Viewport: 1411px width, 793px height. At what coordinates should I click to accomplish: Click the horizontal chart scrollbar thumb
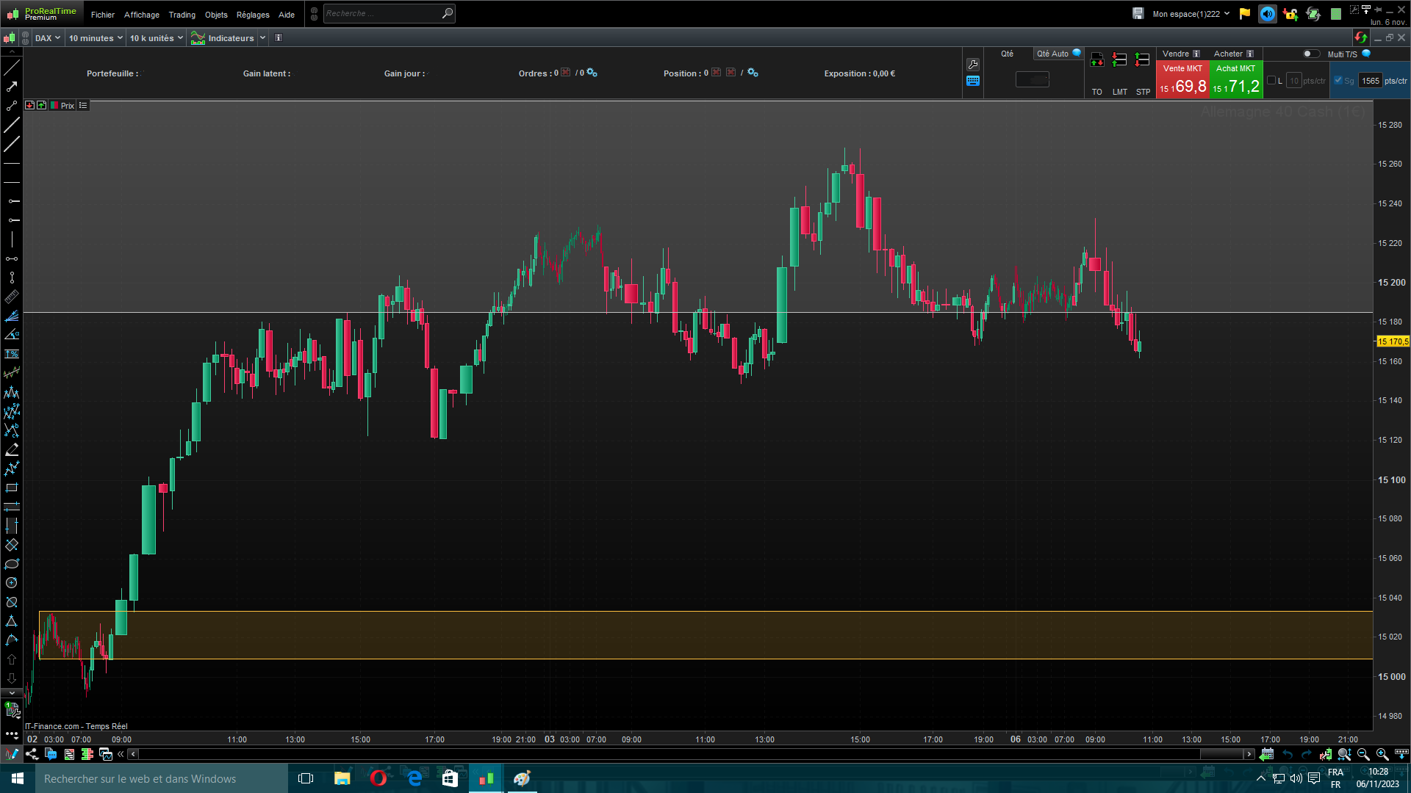coord(1221,754)
